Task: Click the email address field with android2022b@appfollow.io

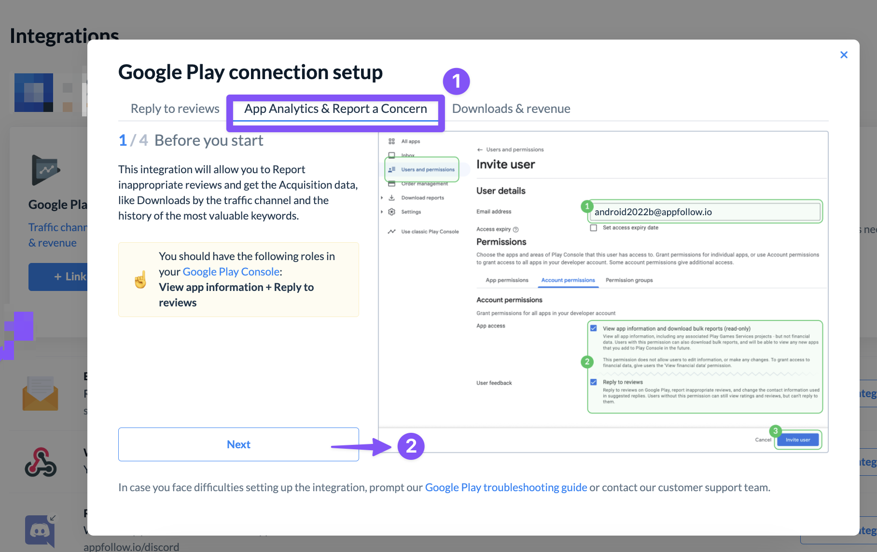Action: pos(705,212)
